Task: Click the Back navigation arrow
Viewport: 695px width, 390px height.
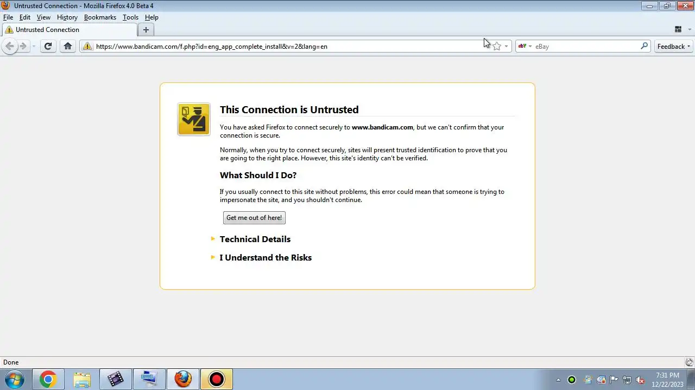Action: (9, 46)
